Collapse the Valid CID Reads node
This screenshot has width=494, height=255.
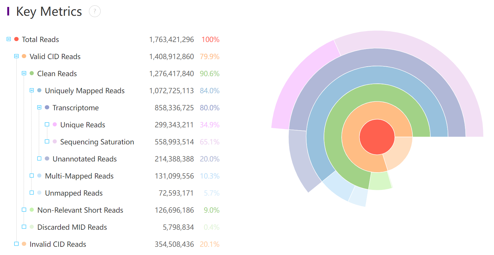pos(16,56)
